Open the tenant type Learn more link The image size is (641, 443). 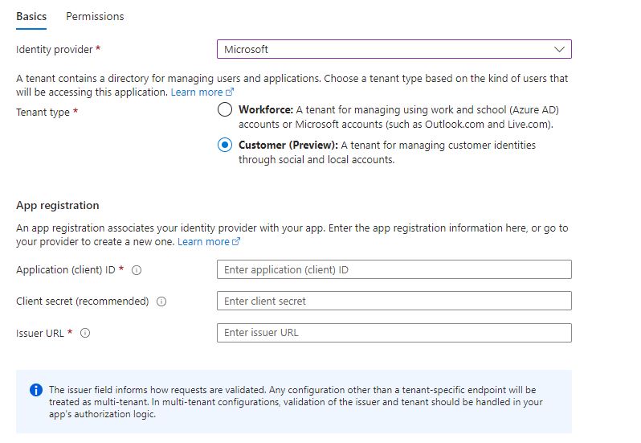pos(197,92)
